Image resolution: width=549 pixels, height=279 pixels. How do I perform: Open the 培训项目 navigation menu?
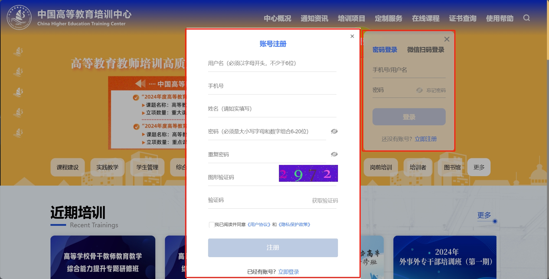pos(351,18)
